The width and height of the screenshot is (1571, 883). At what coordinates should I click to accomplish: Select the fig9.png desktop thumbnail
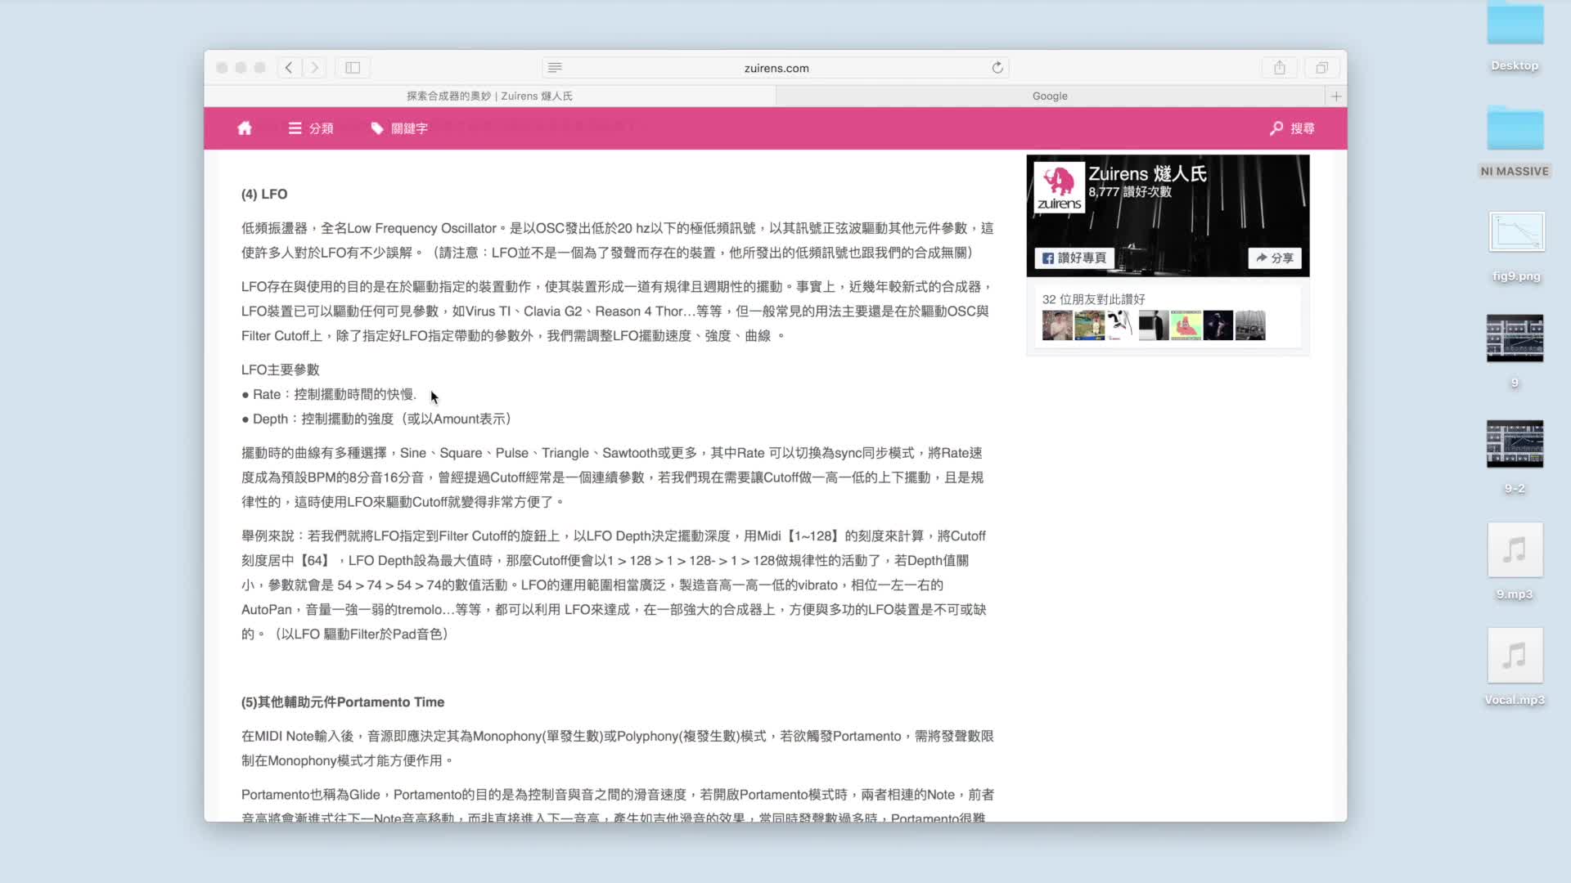coord(1516,233)
